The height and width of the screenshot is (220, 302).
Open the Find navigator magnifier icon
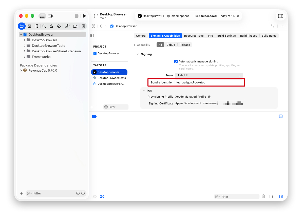coord(44,26)
